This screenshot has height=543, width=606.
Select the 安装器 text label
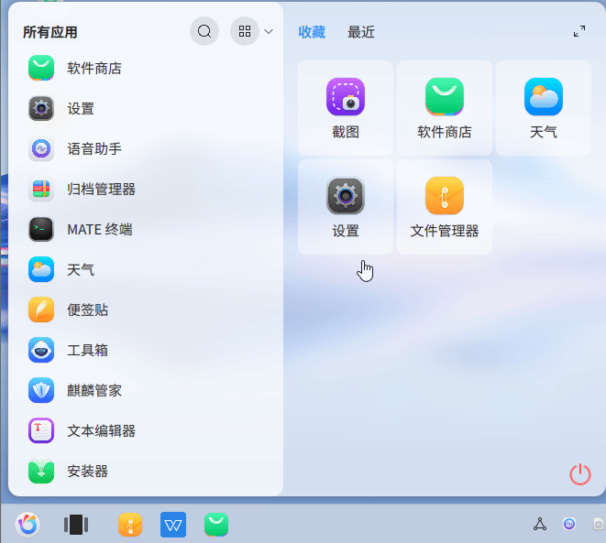click(88, 472)
